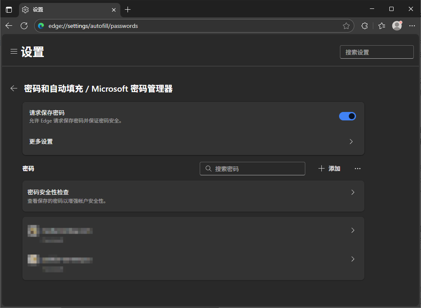The width and height of the screenshot is (421, 308).
Task: Click the 添加 button to add a password
Action: tap(329, 168)
